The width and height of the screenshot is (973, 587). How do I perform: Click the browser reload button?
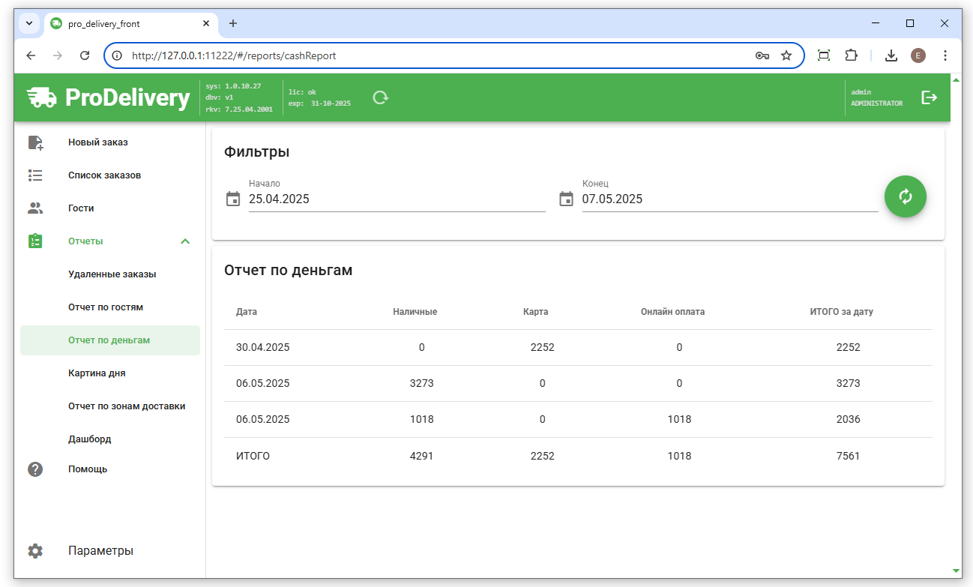point(85,55)
